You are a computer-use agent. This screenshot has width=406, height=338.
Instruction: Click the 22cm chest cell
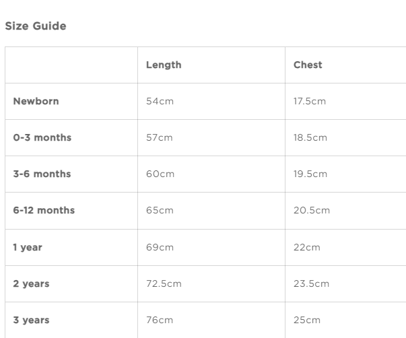point(307,247)
